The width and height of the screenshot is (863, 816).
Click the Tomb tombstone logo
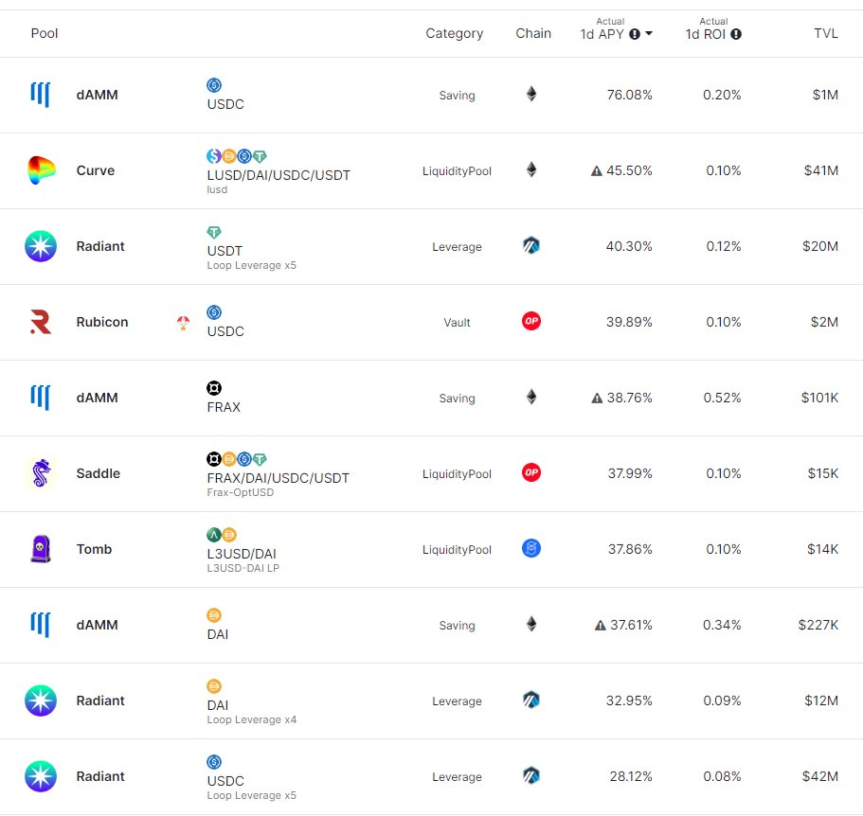41,549
